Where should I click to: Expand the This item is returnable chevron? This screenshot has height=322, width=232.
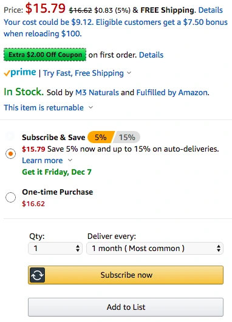coord(90,107)
